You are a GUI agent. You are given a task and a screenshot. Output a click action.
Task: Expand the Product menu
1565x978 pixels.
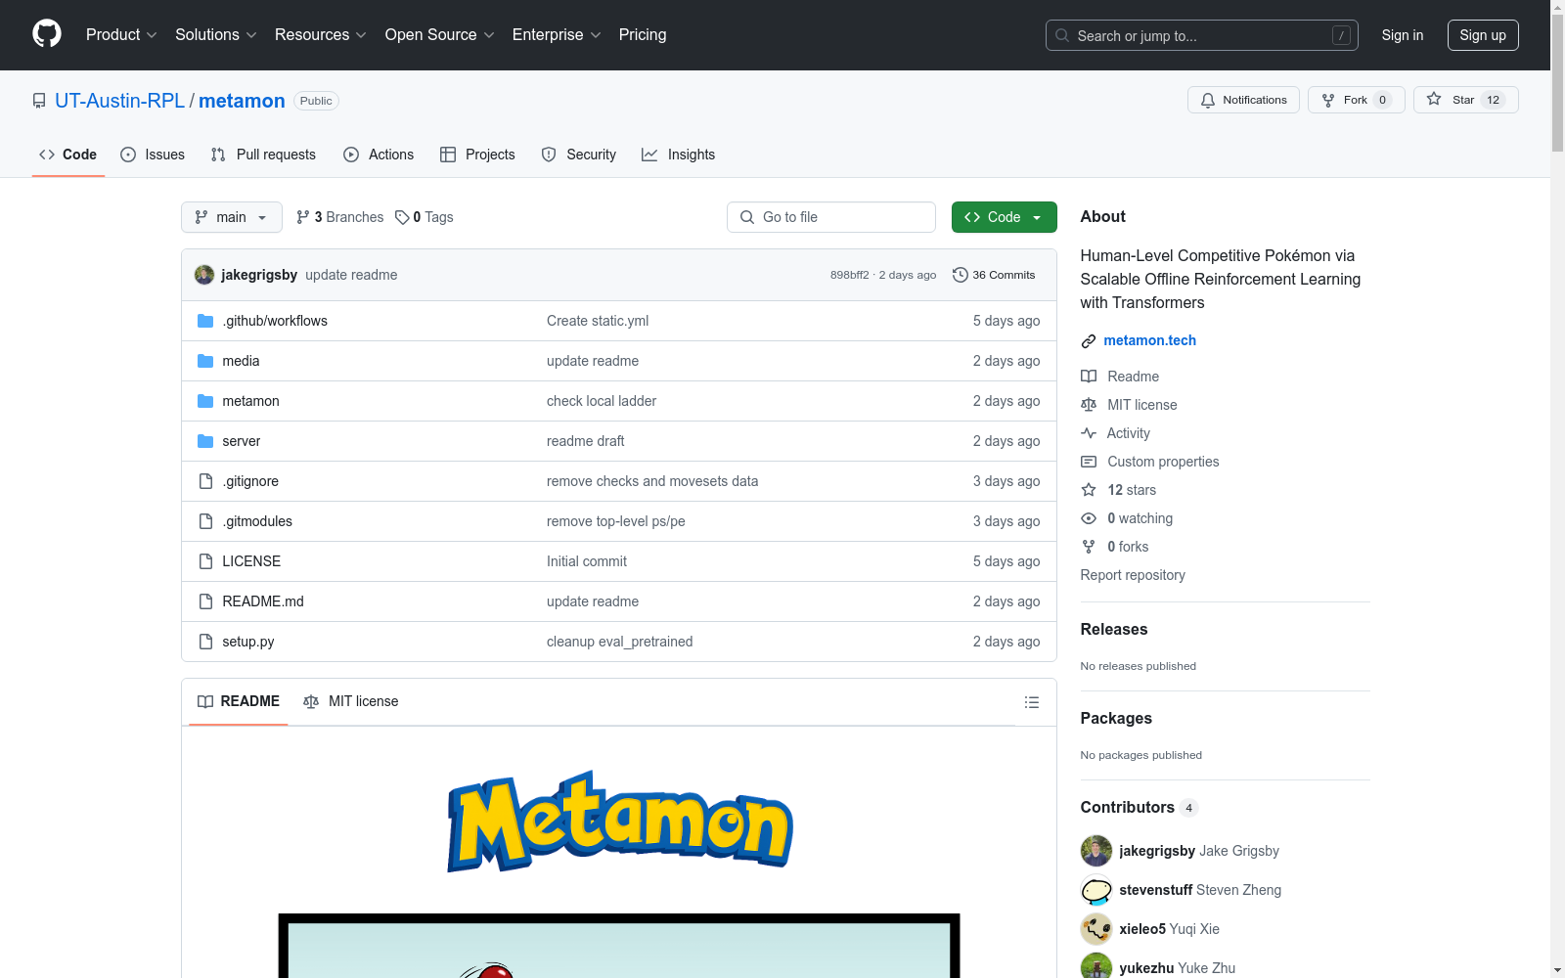point(121,35)
